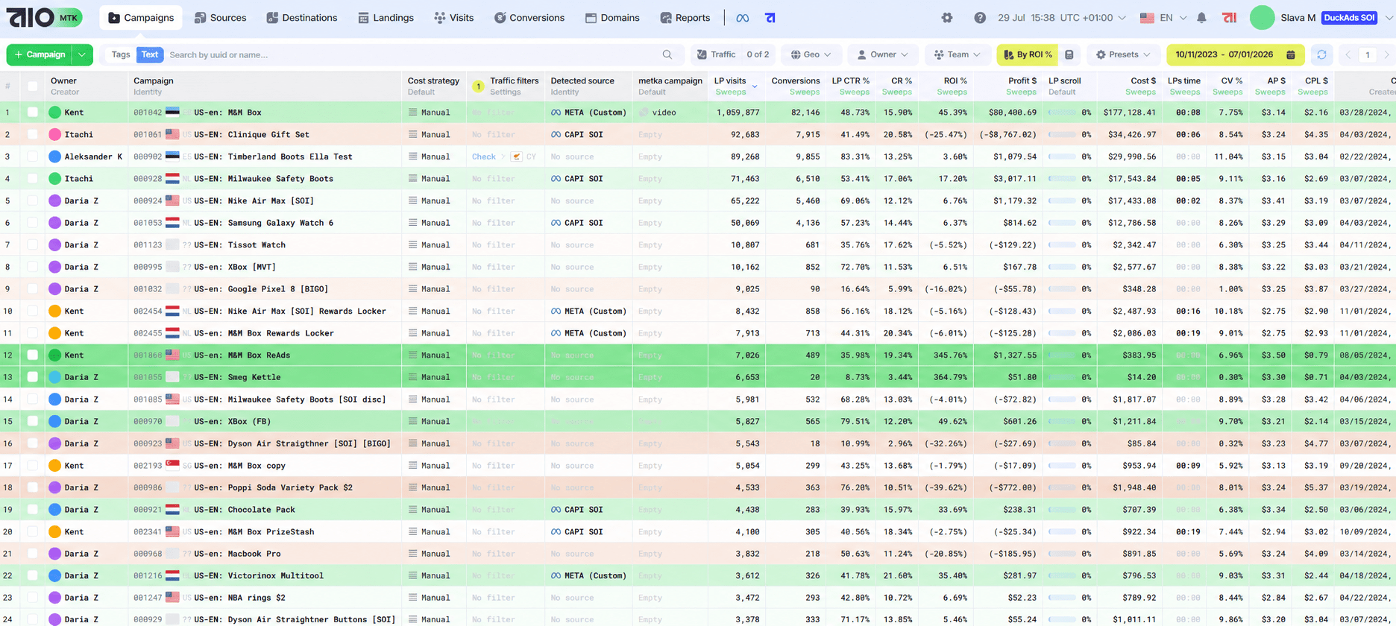Open the Presets dropdown
This screenshot has width=1396, height=626.
pyautogui.click(x=1123, y=54)
